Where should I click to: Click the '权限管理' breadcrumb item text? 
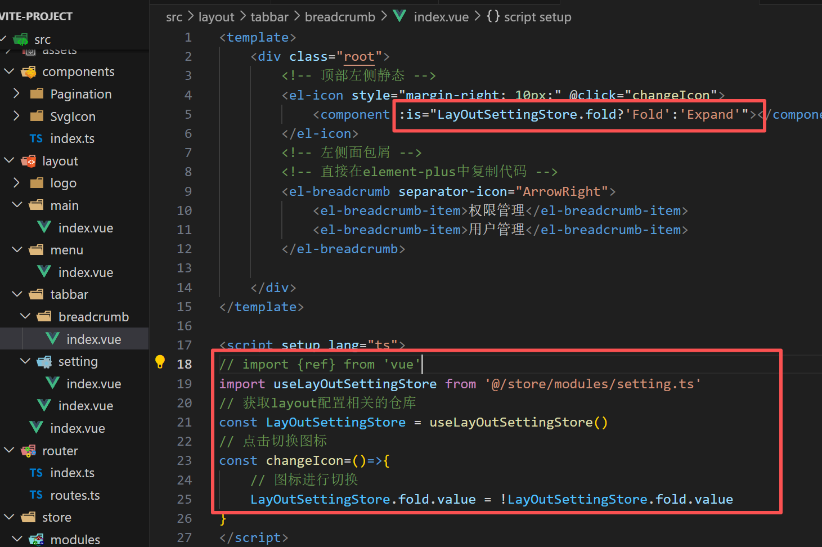tap(497, 210)
